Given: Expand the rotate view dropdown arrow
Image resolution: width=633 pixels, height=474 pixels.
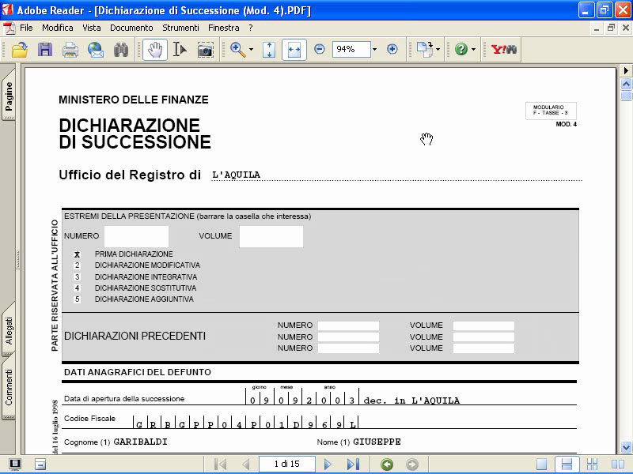Looking at the screenshot, I should coord(438,50).
